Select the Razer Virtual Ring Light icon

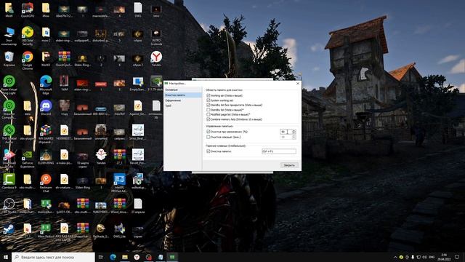point(9,85)
